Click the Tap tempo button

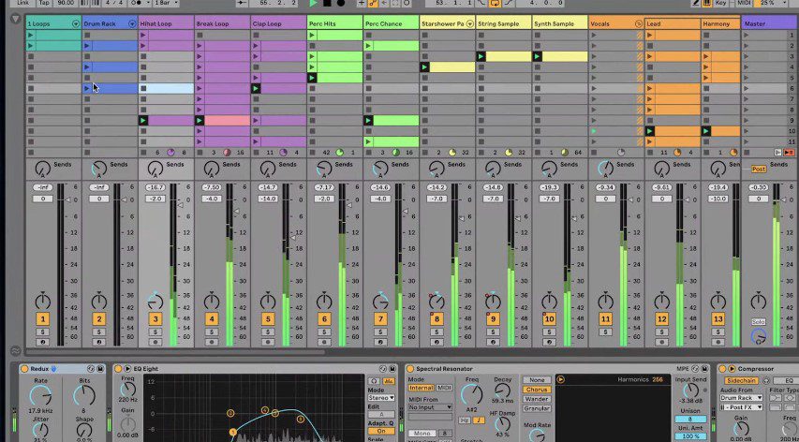coord(41,4)
